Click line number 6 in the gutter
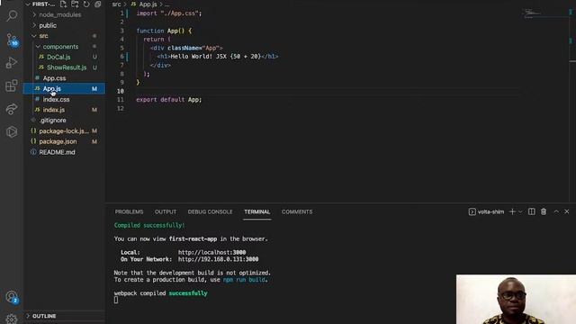The image size is (576, 324). (122, 57)
